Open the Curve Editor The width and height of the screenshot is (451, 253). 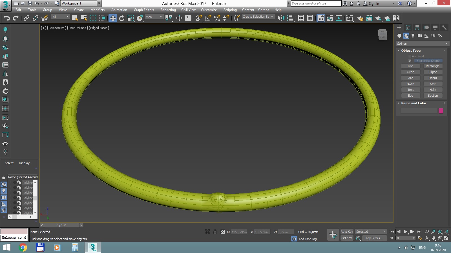(330, 18)
